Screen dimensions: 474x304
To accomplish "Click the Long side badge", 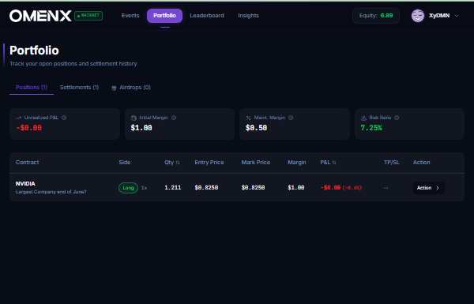I will point(129,188).
